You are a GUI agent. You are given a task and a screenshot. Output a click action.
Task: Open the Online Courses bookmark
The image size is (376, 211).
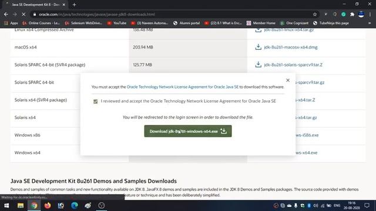pyautogui.click(x=41, y=23)
